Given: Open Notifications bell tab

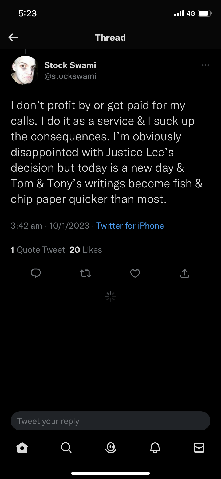Looking at the screenshot, I should click(155, 447).
